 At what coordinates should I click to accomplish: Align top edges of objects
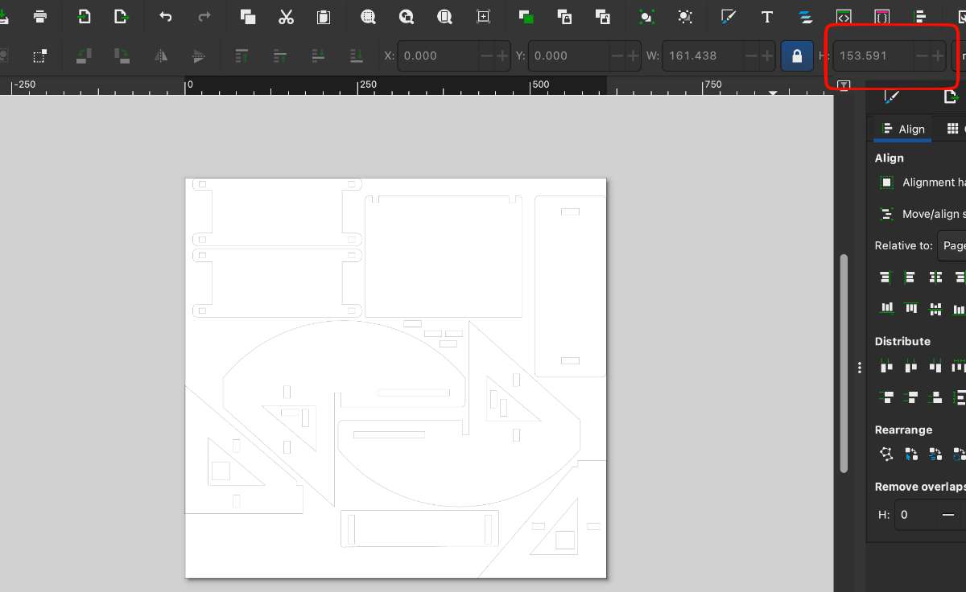910,308
